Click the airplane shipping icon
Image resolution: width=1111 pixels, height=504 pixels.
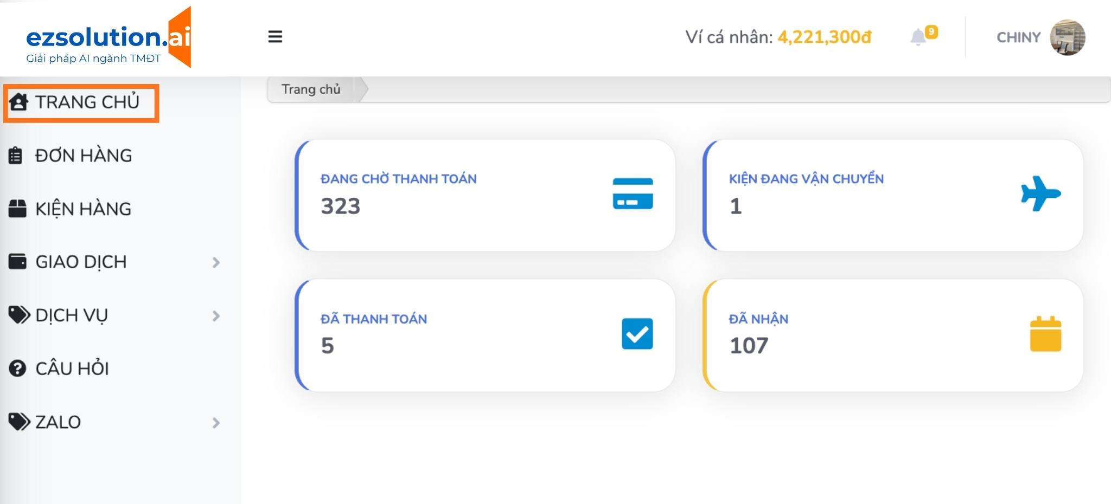tap(1040, 193)
